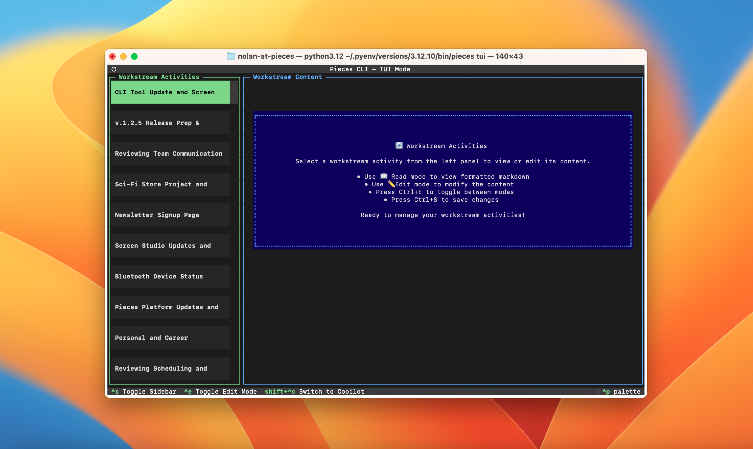Click the Workstream Content panel title
This screenshot has height=449, width=753.
pyautogui.click(x=287, y=77)
